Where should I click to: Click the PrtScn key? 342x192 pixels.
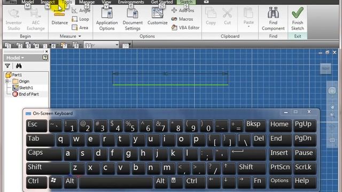coord(280,169)
